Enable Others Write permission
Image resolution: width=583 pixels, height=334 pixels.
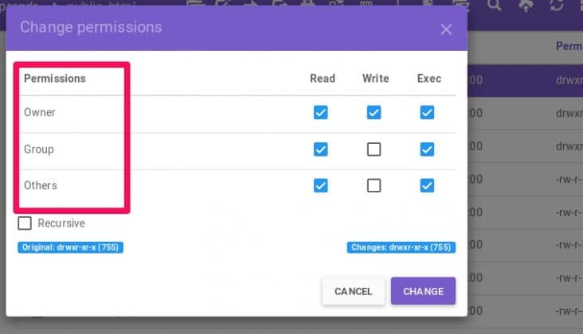point(374,185)
